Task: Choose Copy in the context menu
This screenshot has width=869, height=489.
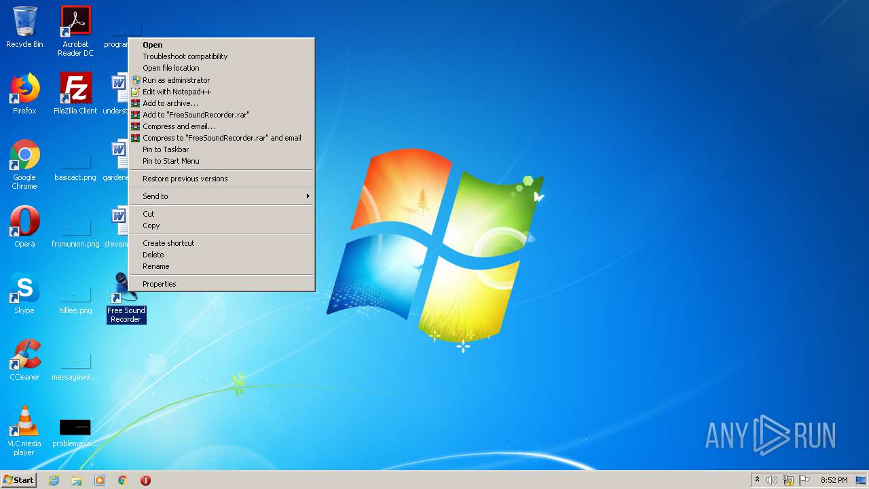Action: coord(221,225)
